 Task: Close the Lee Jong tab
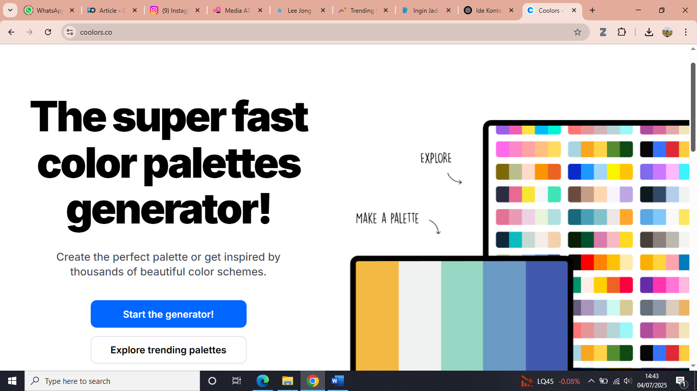323,10
